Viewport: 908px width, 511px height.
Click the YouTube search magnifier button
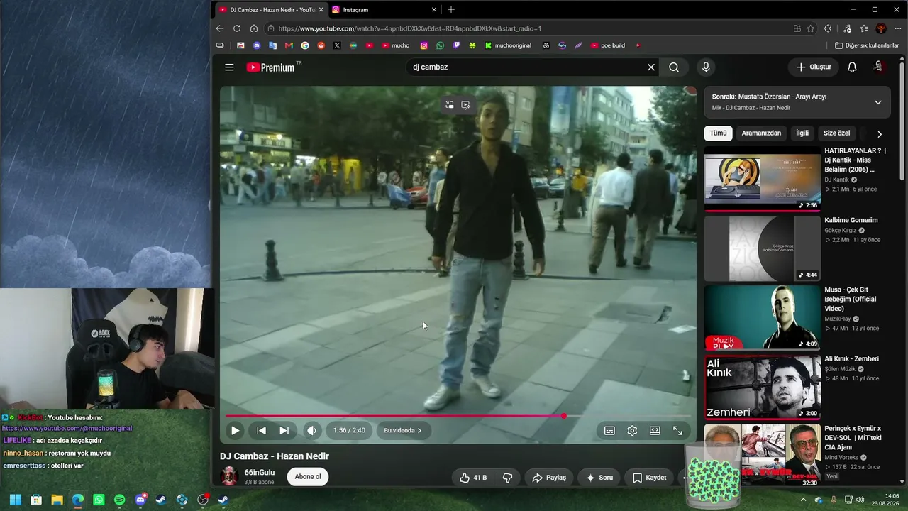pos(674,67)
